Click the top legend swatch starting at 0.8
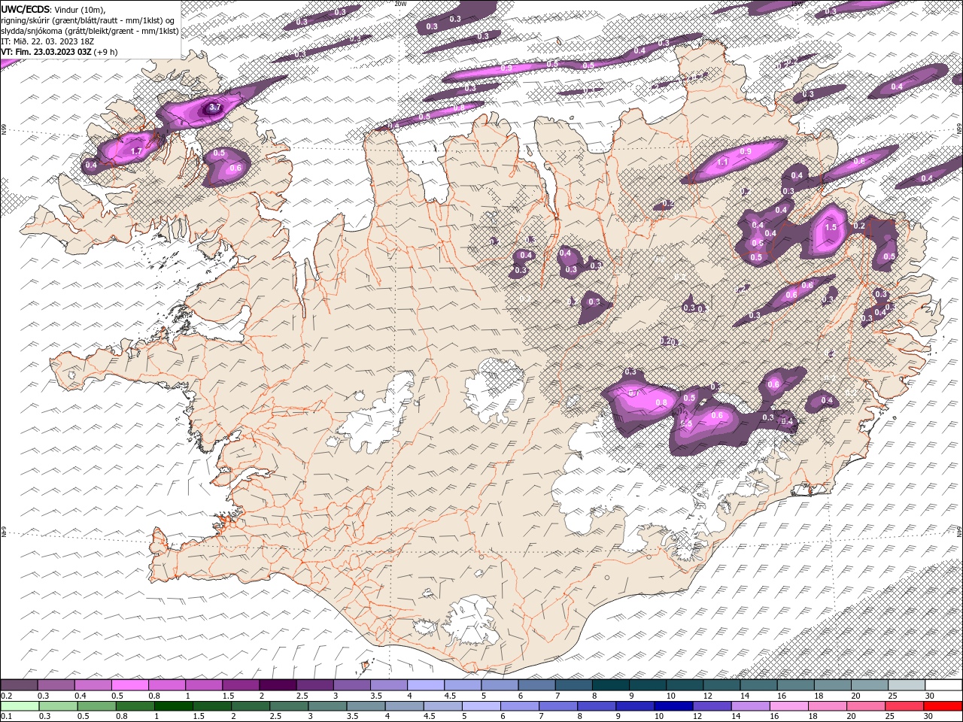Image resolution: width=963 pixels, height=722 pixels. click(166, 685)
